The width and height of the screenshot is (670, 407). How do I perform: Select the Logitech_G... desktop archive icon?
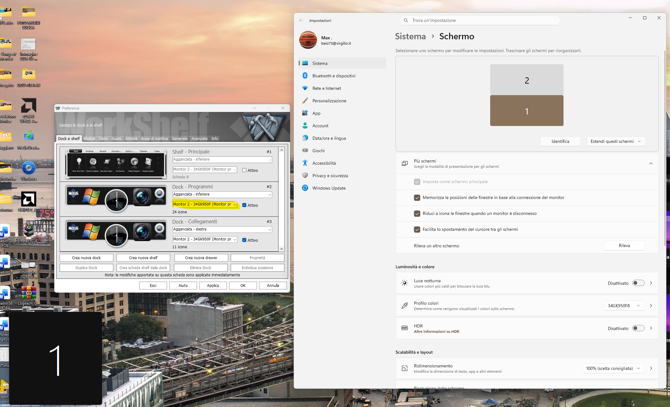[28, 296]
